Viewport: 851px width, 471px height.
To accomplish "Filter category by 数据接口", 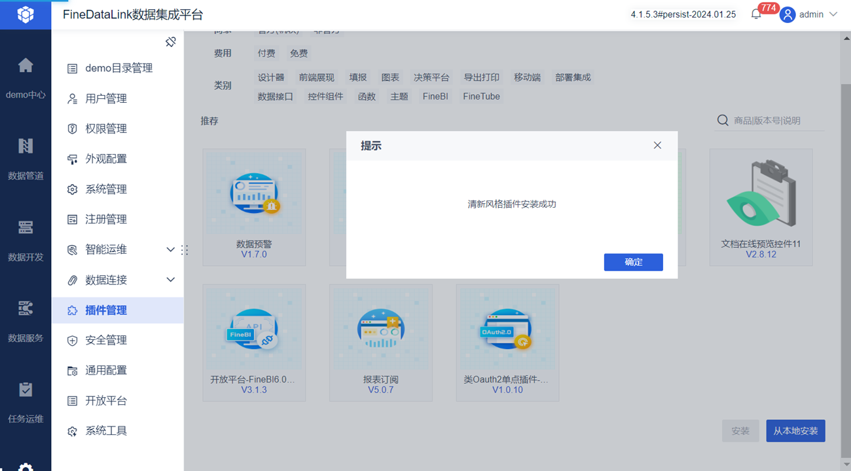I will point(276,96).
